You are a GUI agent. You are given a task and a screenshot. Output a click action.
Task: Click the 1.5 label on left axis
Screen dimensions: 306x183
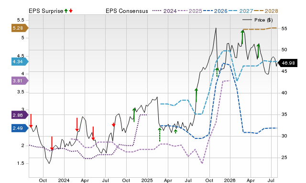click(x=21, y=163)
